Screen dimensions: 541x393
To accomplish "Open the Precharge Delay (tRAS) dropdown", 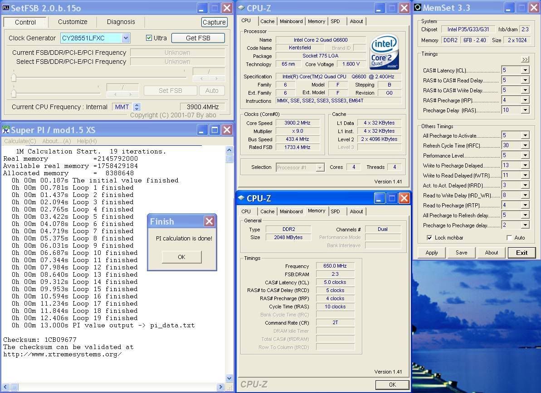I will (525, 110).
